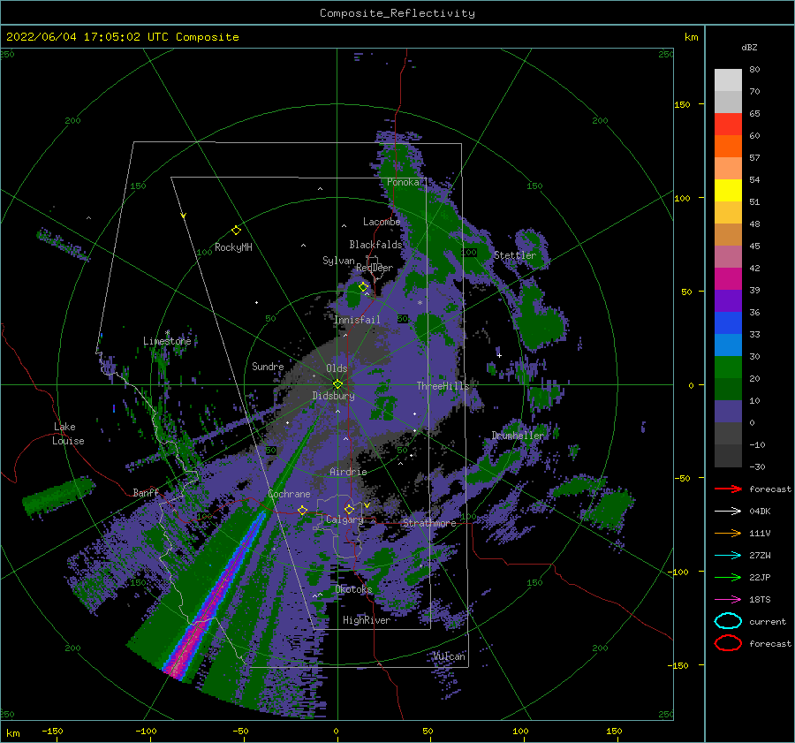Click the RockyMH label

(x=233, y=247)
